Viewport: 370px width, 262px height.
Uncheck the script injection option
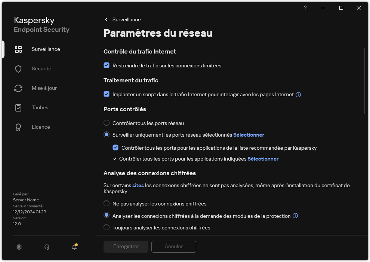(107, 94)
